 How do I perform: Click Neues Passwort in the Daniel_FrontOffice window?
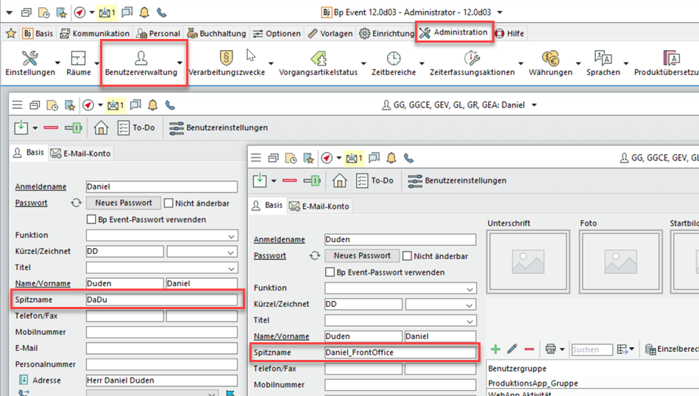[x=362, y=256]
